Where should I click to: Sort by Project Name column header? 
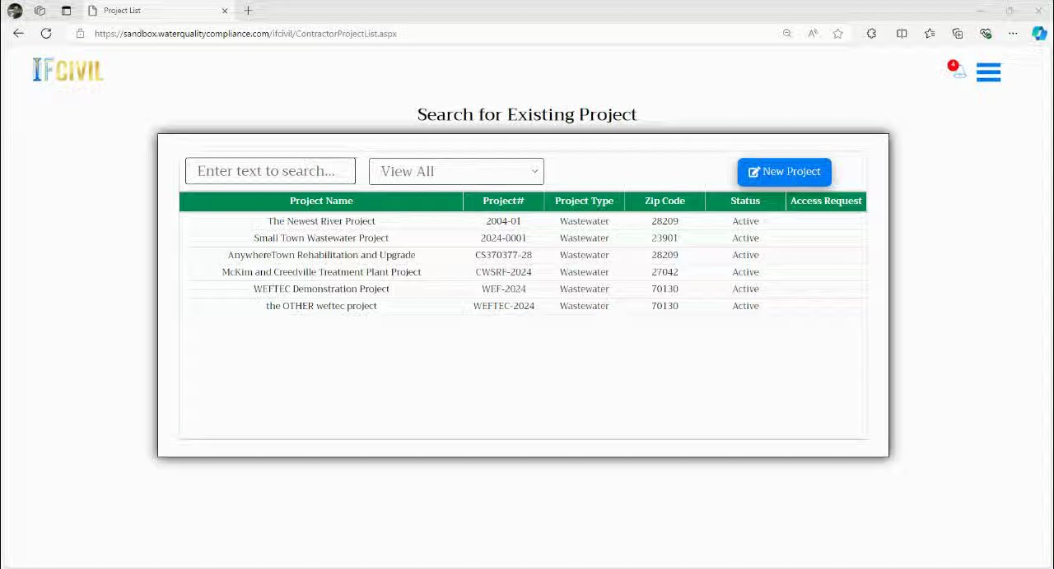coord(321,201)
